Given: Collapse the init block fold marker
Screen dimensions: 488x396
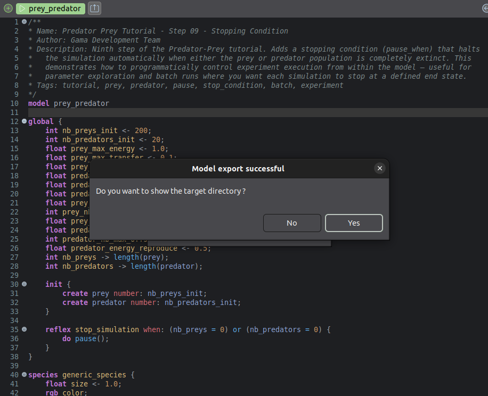Looking at the screenshot, I should coord(24,284).
